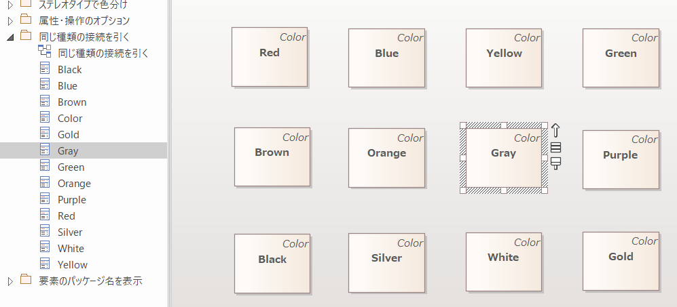This screenshot has height=307, width=677.
Task: Click the paint brush icon beside Gray
Action: click(555, 163)
